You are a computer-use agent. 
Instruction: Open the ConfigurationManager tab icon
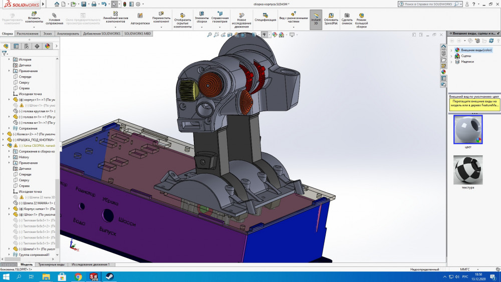[x=27, y=46]
